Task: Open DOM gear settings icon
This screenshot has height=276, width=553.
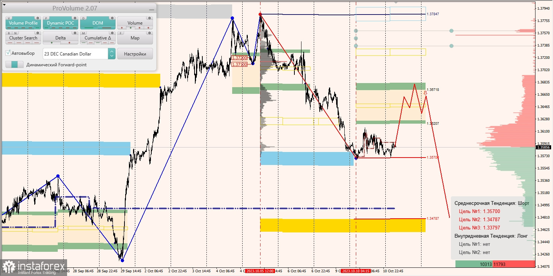Action: coord(112,18)
